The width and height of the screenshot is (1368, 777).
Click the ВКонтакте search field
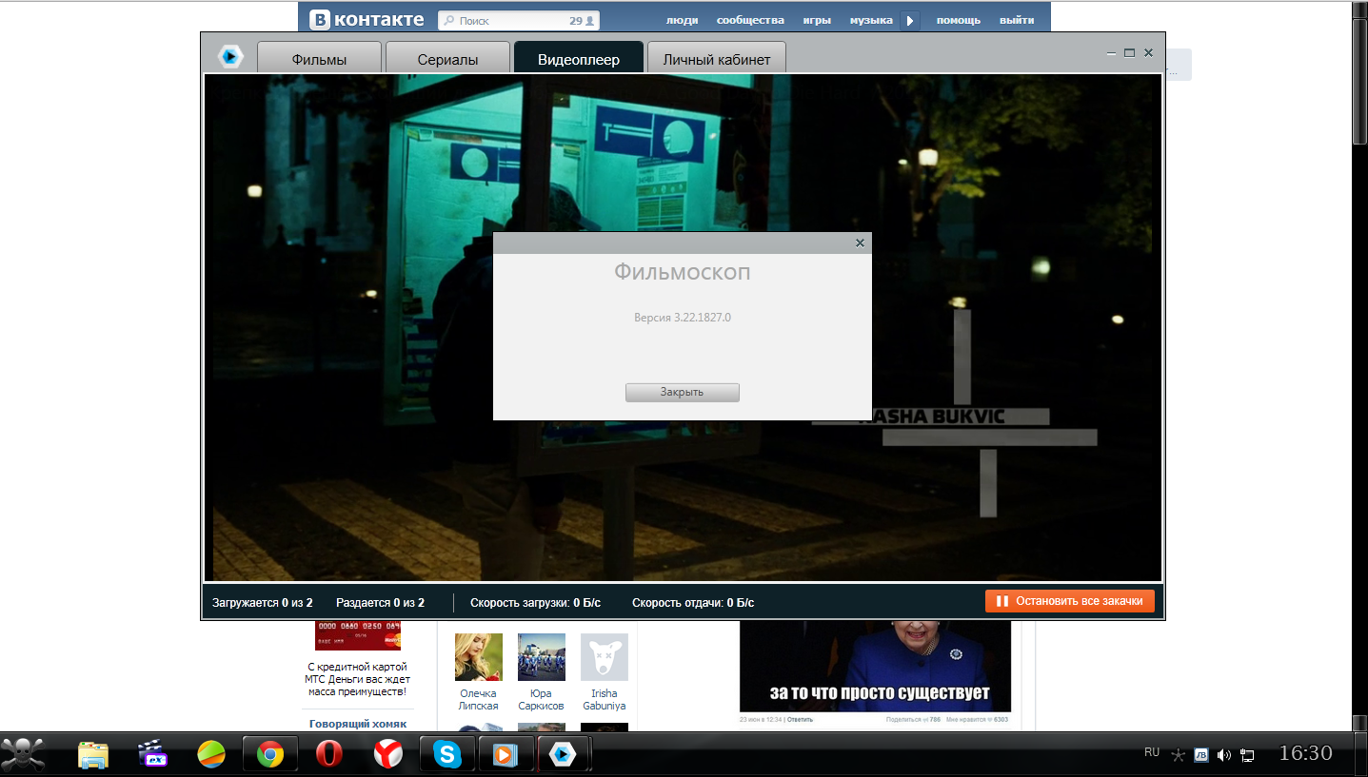(509, 20)
